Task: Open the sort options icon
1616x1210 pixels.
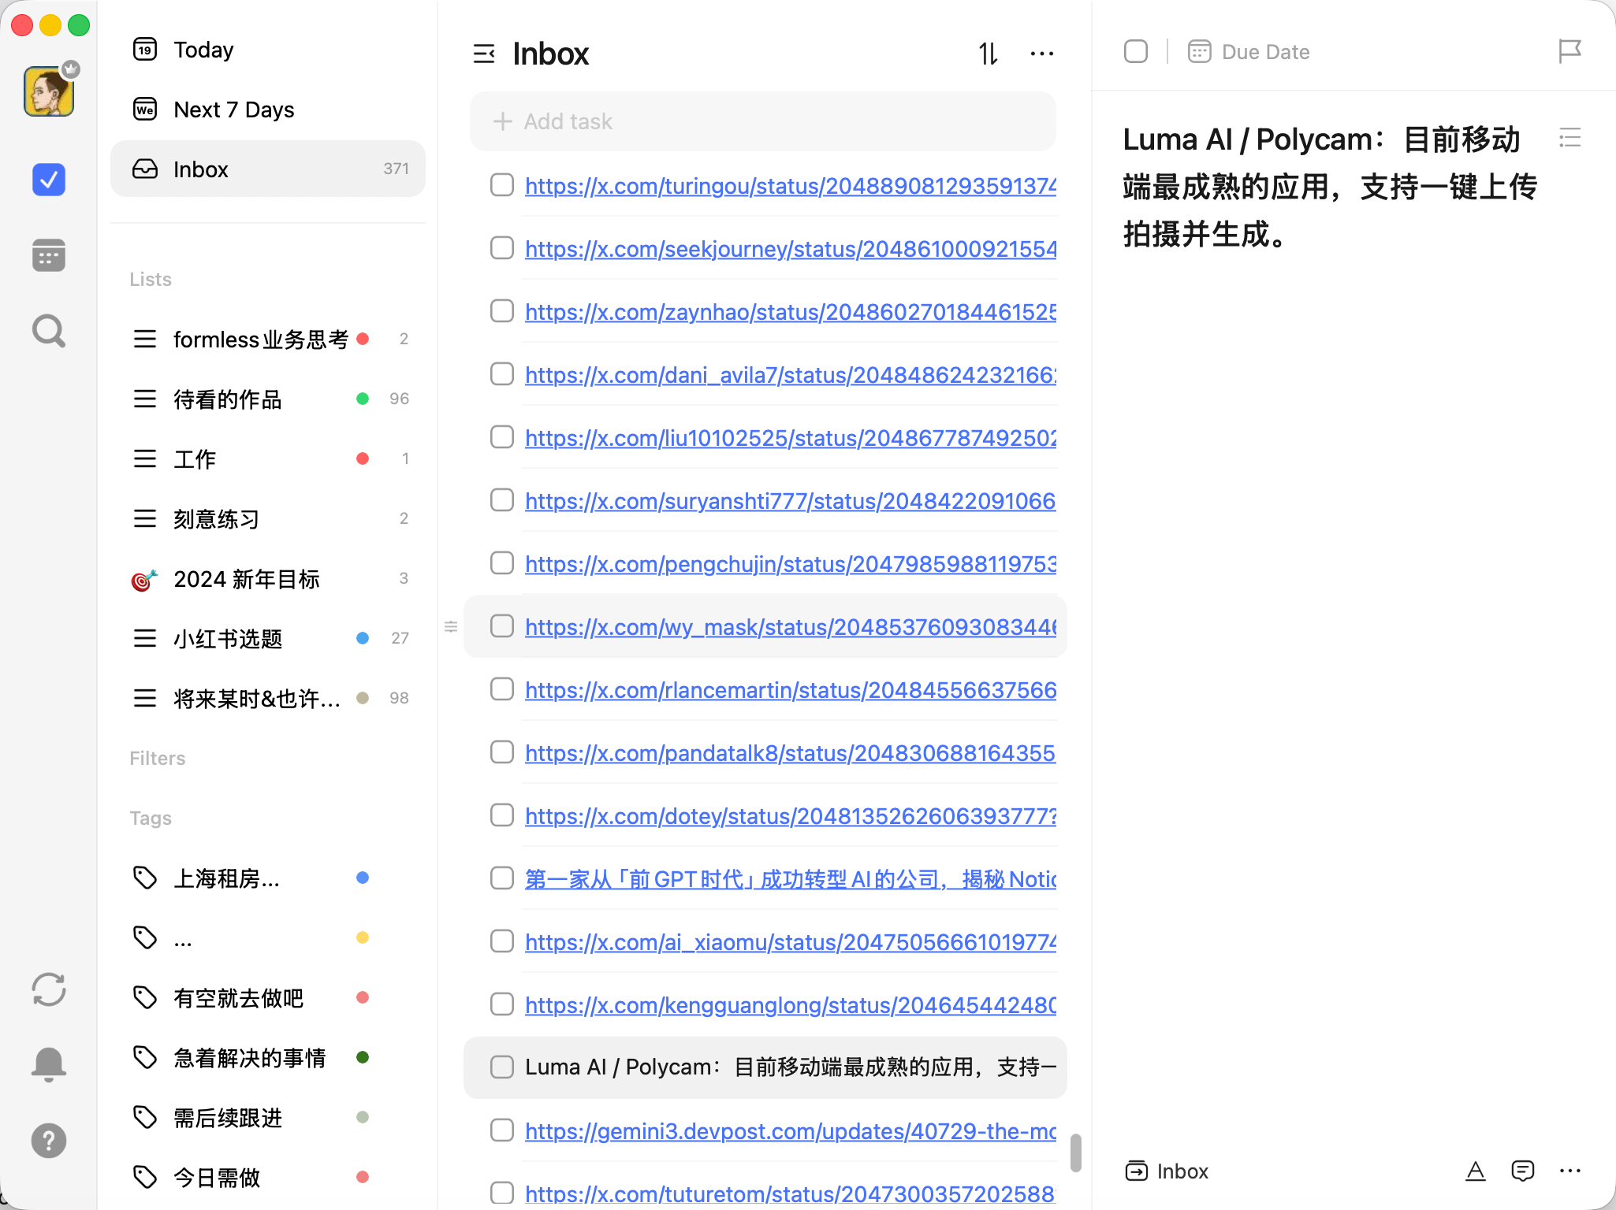Action: [989, 54]
